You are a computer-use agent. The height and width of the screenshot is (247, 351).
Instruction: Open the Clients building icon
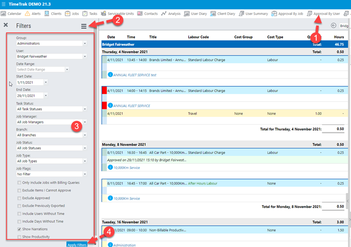(x=46, y=14)
